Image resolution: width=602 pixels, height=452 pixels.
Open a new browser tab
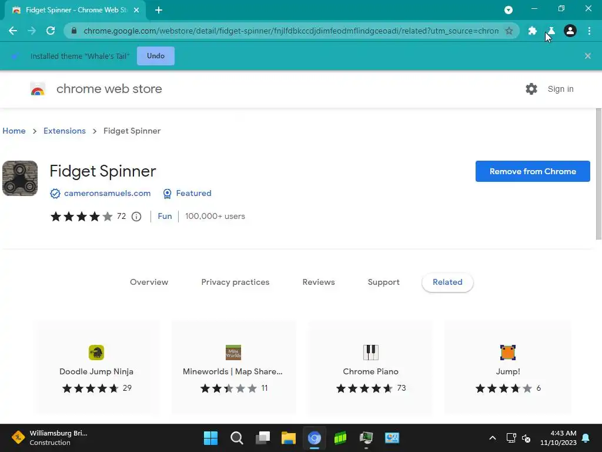[159, 10]
